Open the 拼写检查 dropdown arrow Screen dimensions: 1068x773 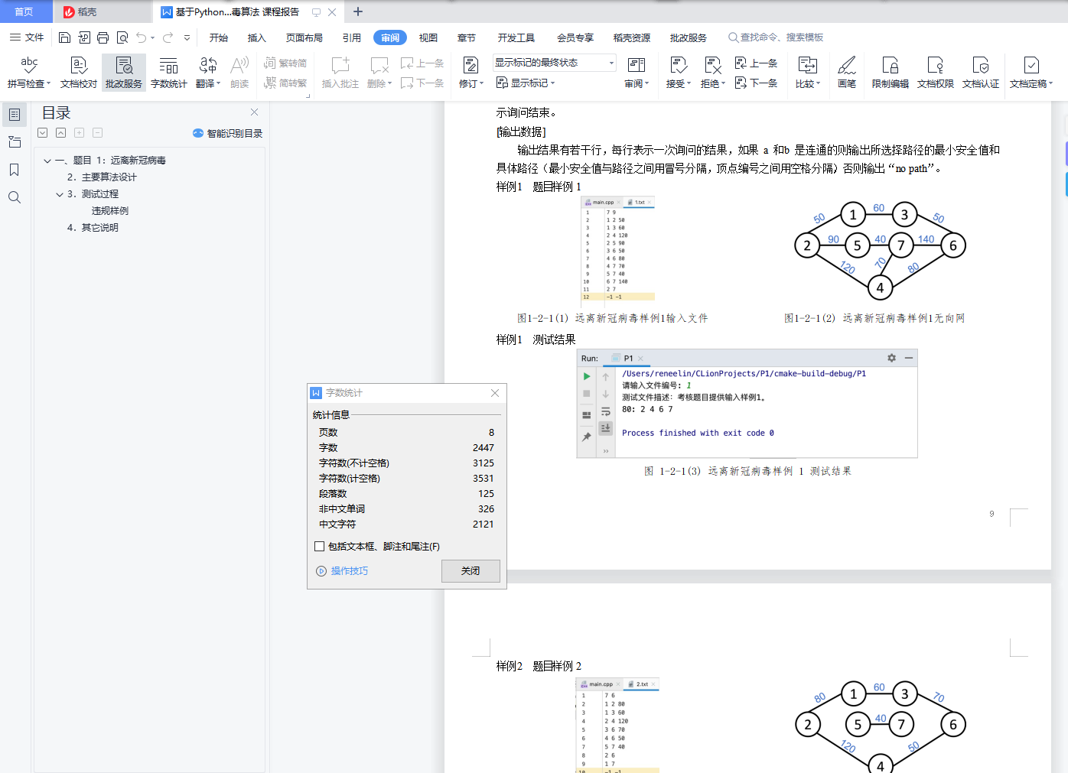coord(48,84)
